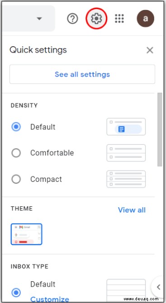Screen dimensions: 166x303
Task: Open the Help question mark icon
Action: tap(72, 19)
